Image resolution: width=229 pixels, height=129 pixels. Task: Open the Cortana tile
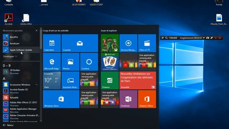tap(89, 62)
